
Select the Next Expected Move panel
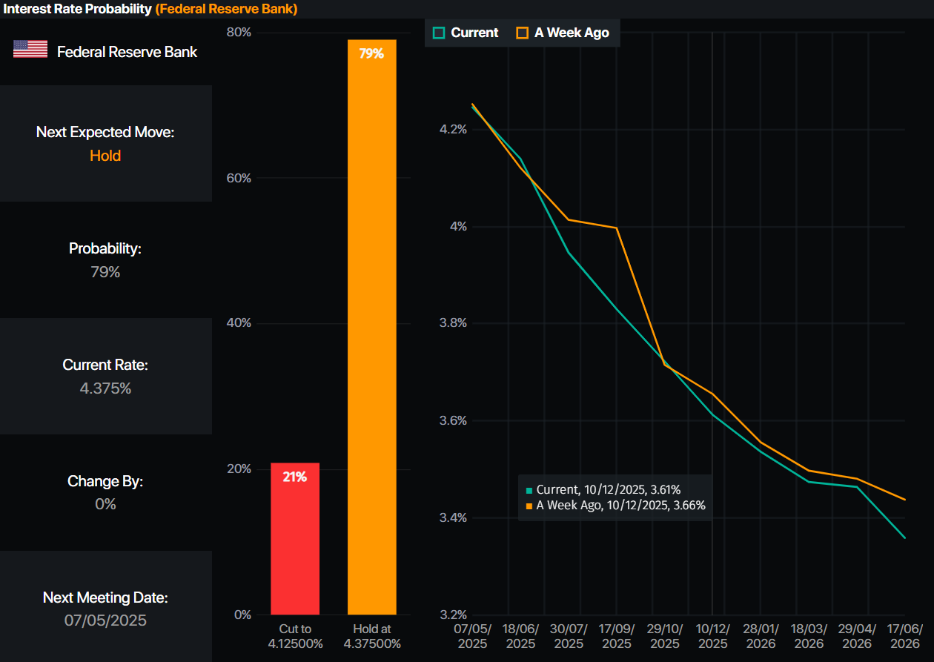coord(105,143)
